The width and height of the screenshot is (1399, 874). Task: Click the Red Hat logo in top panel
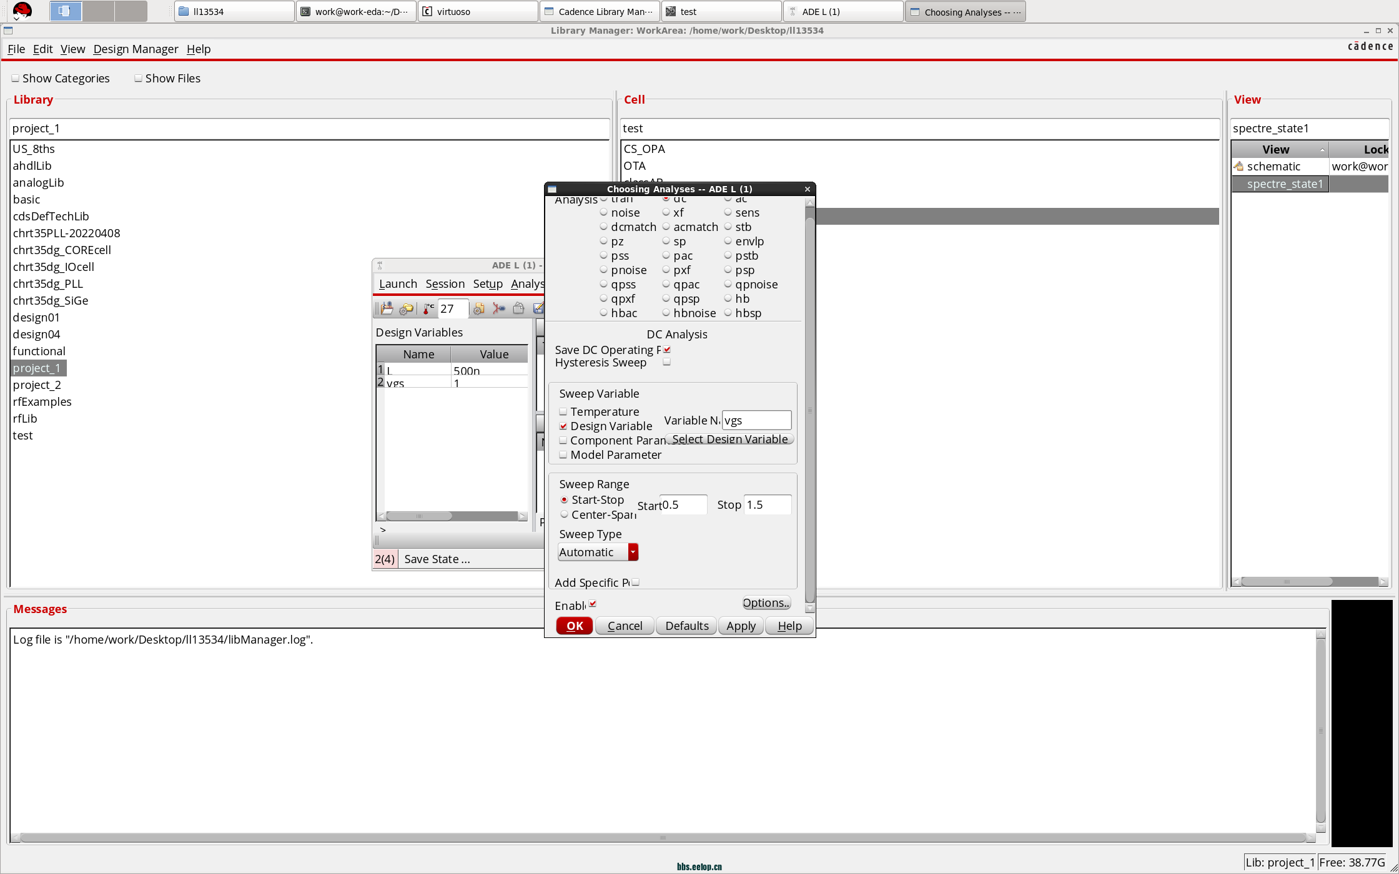(x=22, y=11)
